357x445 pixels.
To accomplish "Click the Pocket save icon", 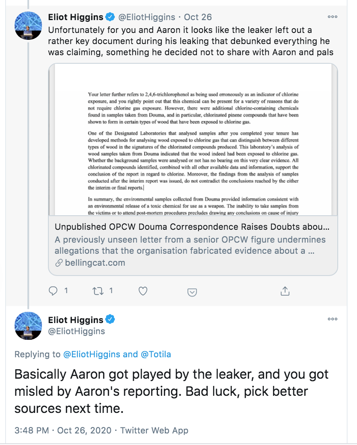I will (x=192, y=292).
